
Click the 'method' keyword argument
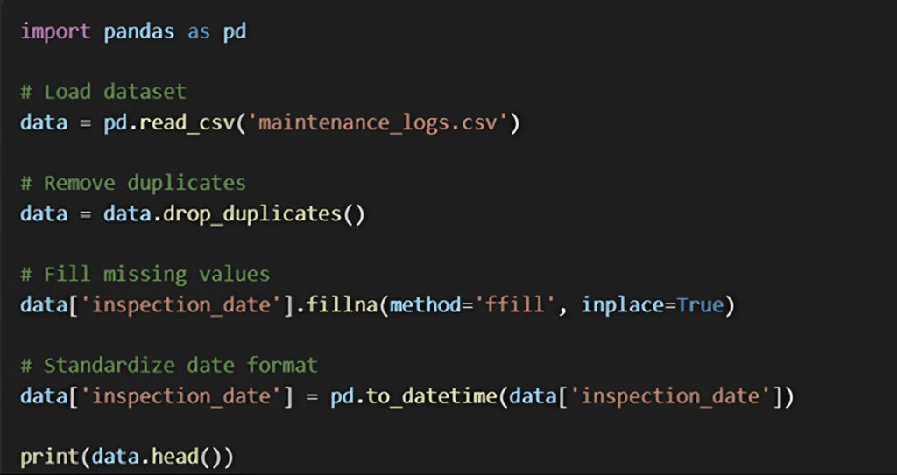[x=425, y=304]
